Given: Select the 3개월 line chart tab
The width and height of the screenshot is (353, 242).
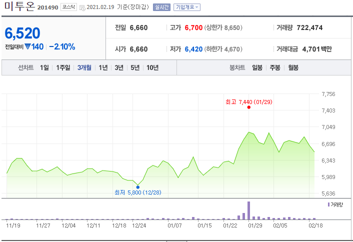Looking at the screenshot, I should 84,67.
